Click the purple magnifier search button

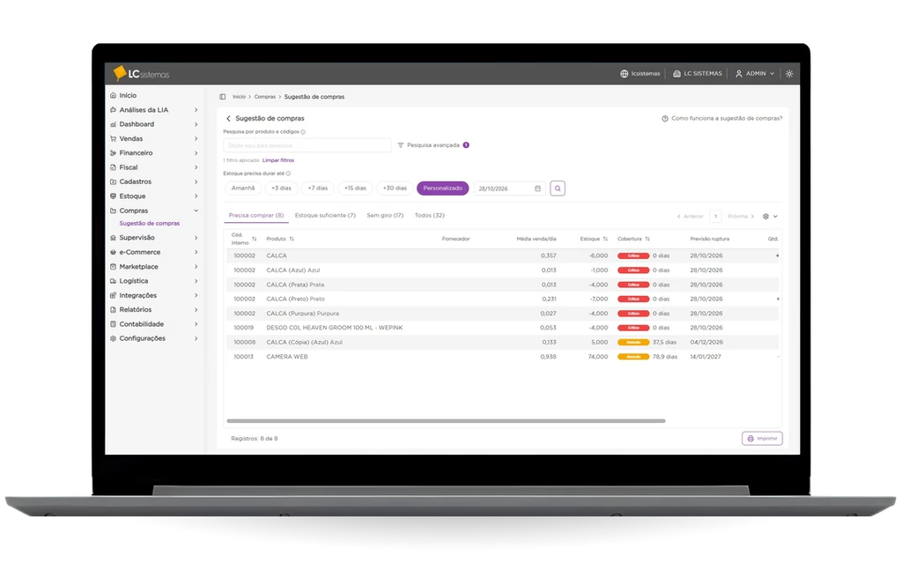point(558,188)
